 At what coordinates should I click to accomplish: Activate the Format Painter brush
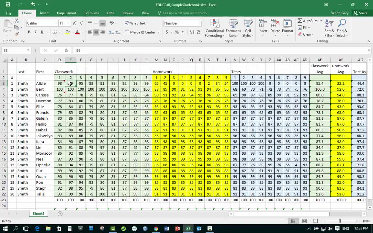point(17,34)
